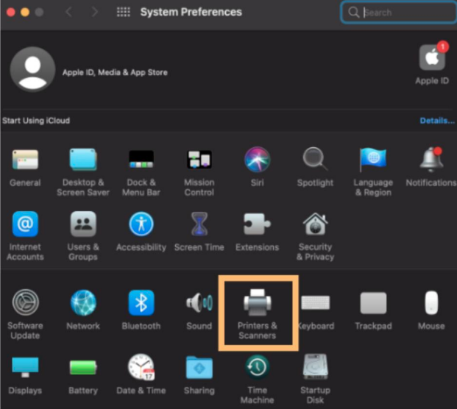Click the Details... link for iCloud

coord(437,121)
